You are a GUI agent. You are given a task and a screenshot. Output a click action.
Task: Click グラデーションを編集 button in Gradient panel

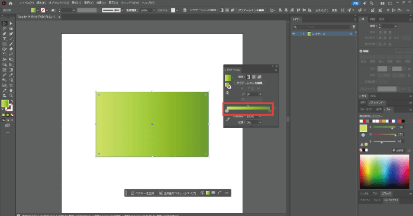coord(250,83)
